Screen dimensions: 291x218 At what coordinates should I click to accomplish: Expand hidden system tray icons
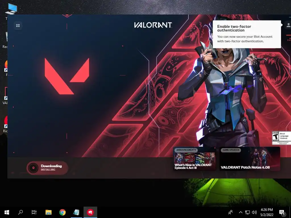[240, 212]
